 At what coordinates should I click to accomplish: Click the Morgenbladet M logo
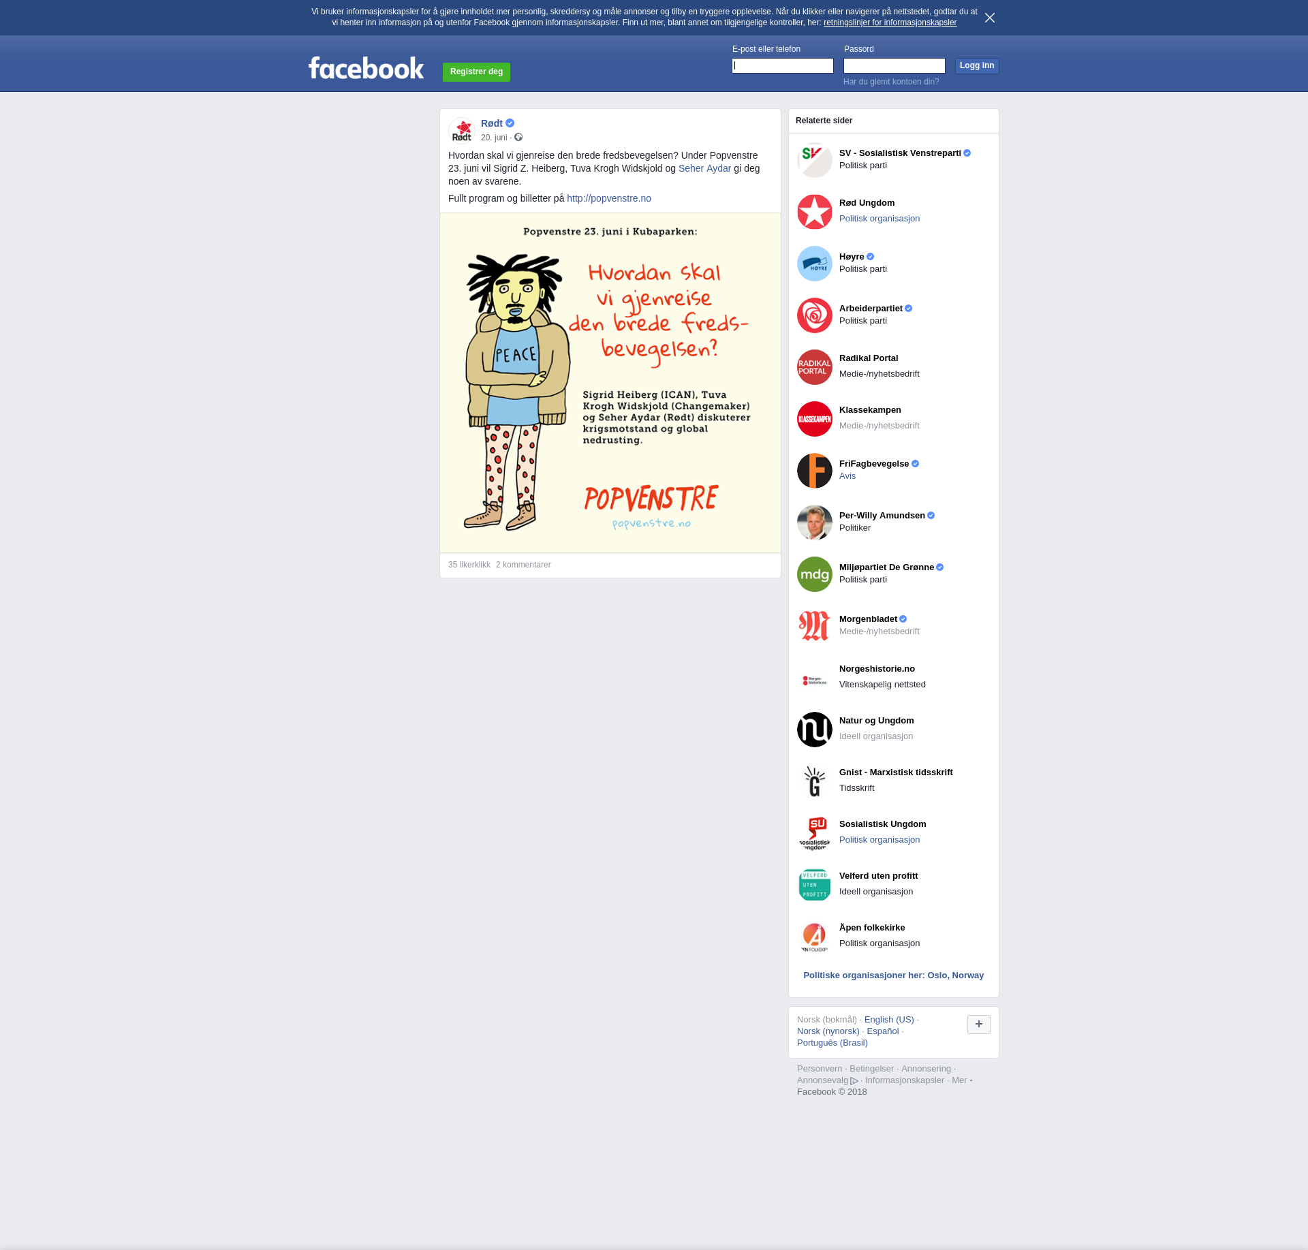click(815, 626)
